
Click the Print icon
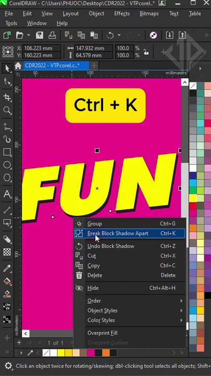pos(52,36)
